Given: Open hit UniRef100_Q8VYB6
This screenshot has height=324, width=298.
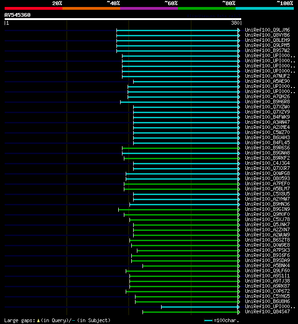Looking at the screenshot, I should tap(267, 35).
